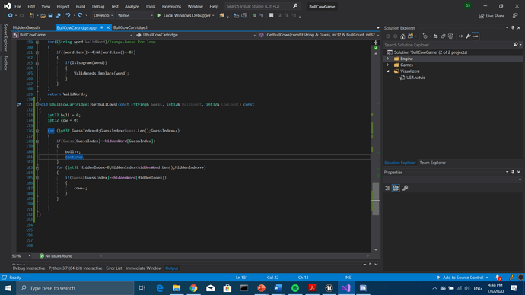Collapse the GetBullCows function at line 171
Screen dimensions: 525x295
[x=37, y=105]
